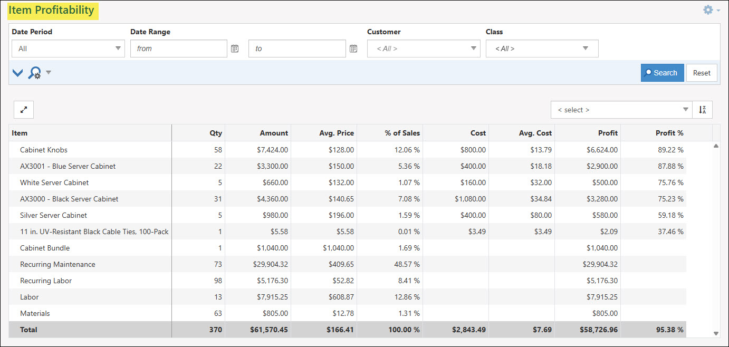
Task: Click the Search button
Action: click(662, 72)
